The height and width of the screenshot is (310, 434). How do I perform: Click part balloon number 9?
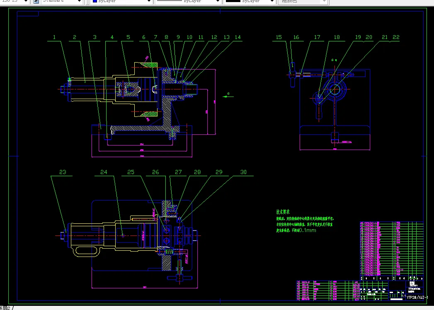click(x=178, y=37)
